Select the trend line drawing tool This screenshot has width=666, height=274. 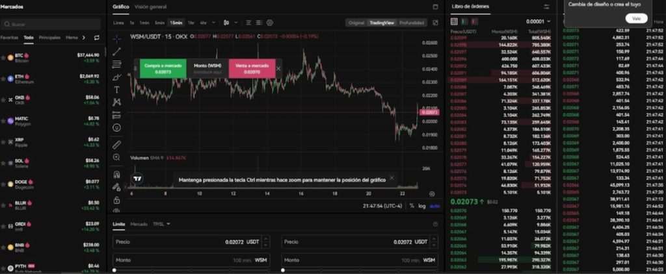click(x=117, y=52)
